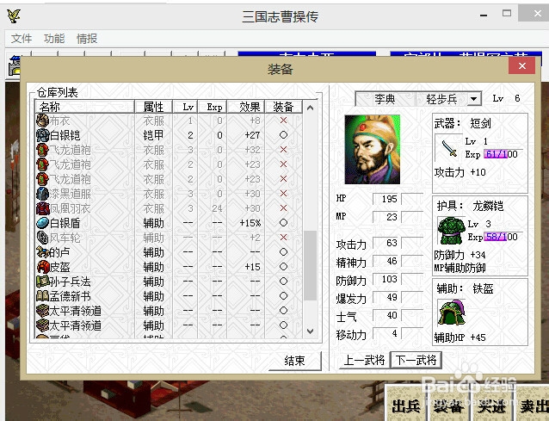Close the 装备 dialog
549x421 pixels.
(x=522, y=65)
